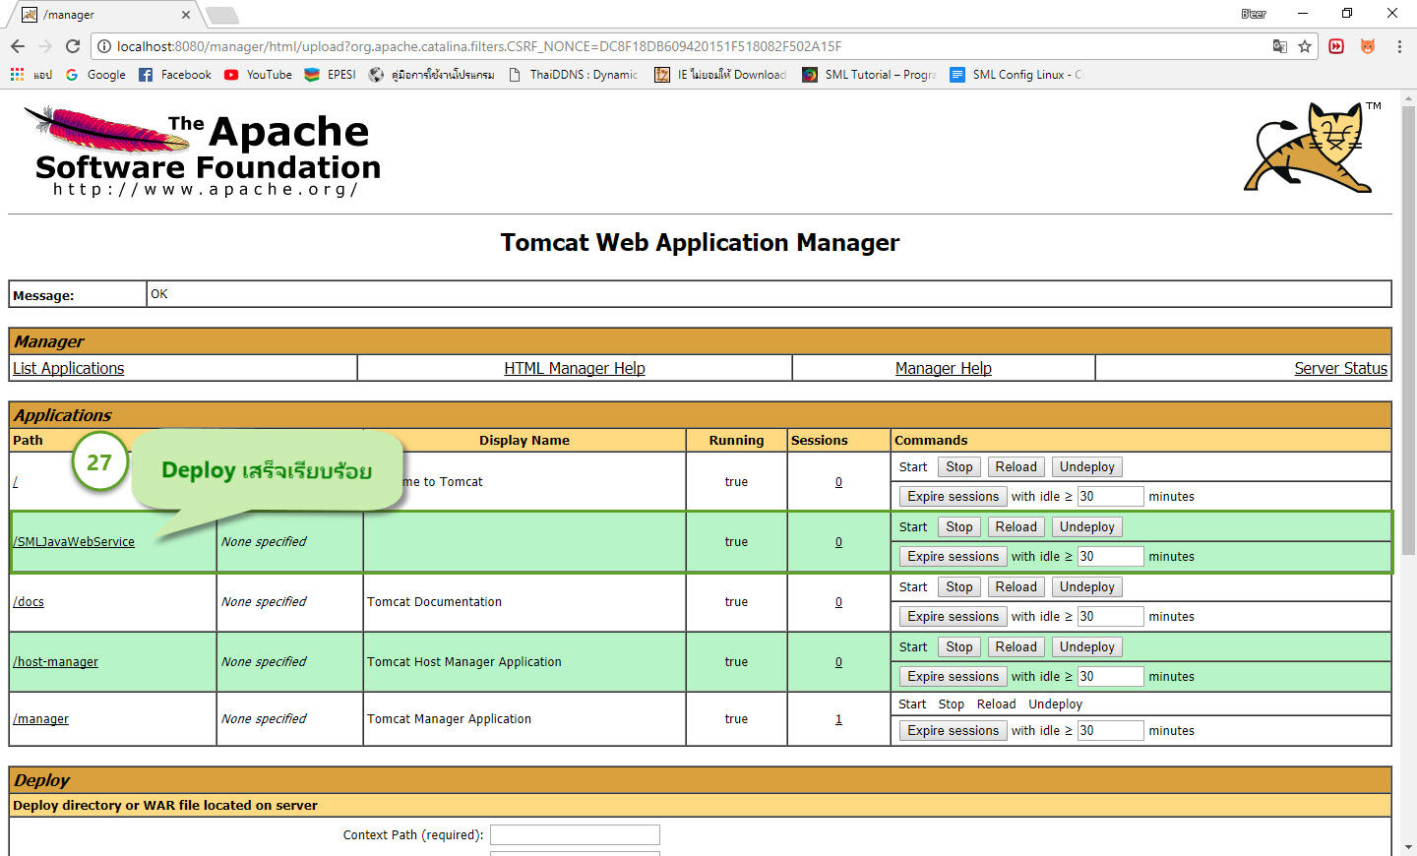Stop the root / application

pyautogui.click(x=959, y=467)
